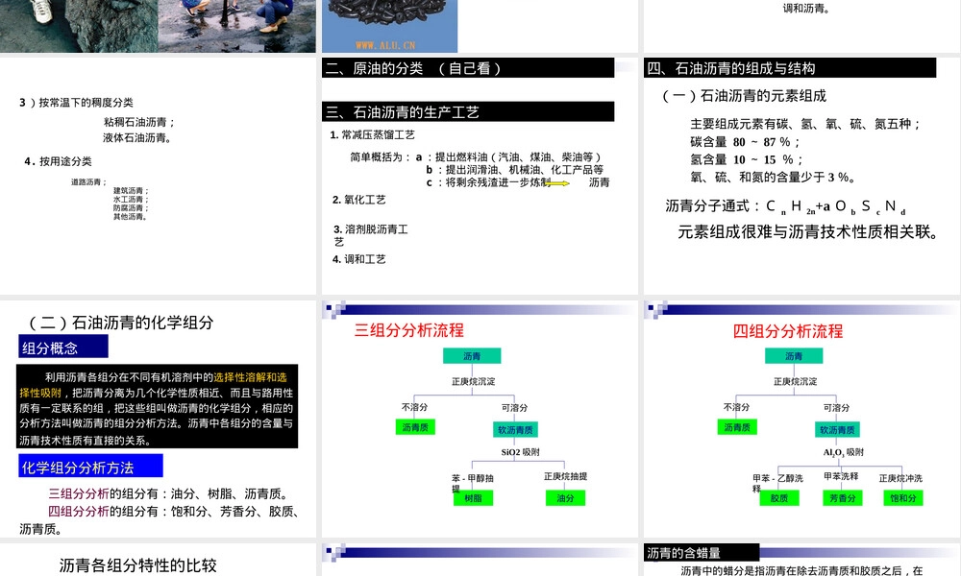The height and width of the screenshot is (576, 961).
Task: Click the subtitle '（一）石油沥青的元素组成'
Action: [x=744, y=95]
